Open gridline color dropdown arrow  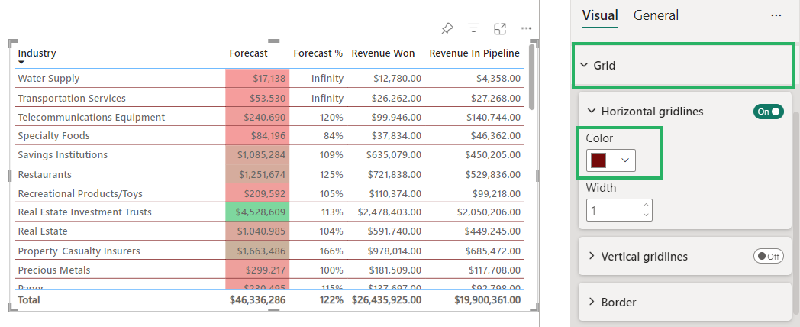pyautogui.click(x=625, y=160)
